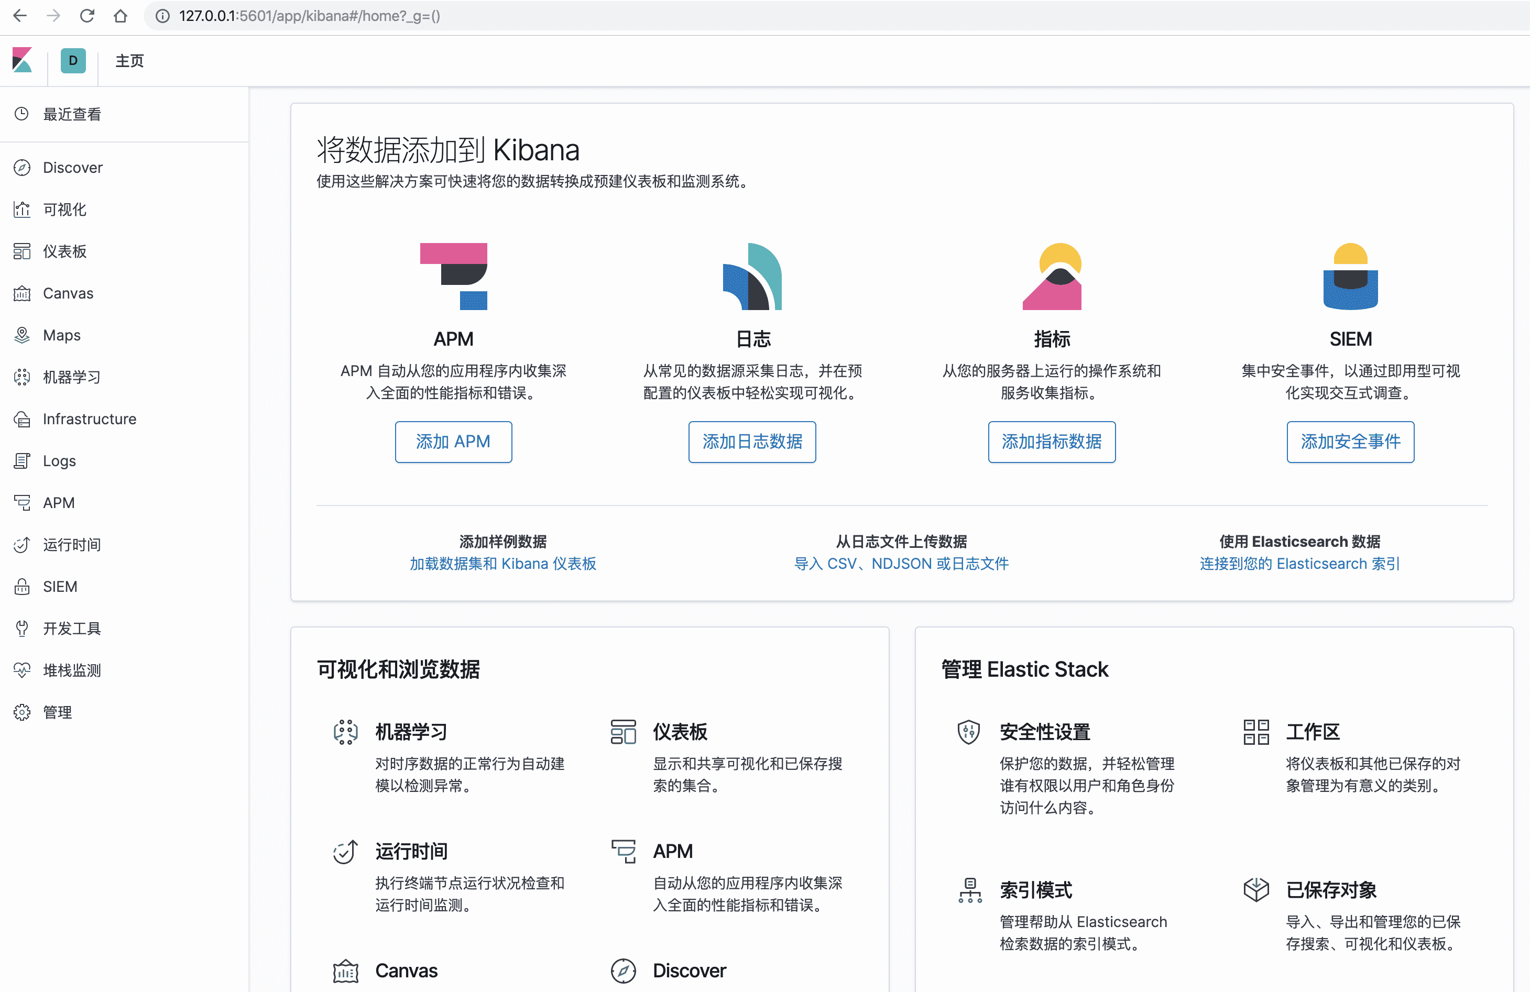1530x992 pixels.
Task: Open Canvas icon in sidebar
Action: click(22, 294)
